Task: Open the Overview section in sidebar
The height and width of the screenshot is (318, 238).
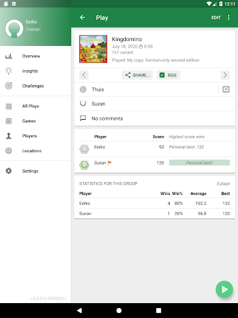Action: 31,56
